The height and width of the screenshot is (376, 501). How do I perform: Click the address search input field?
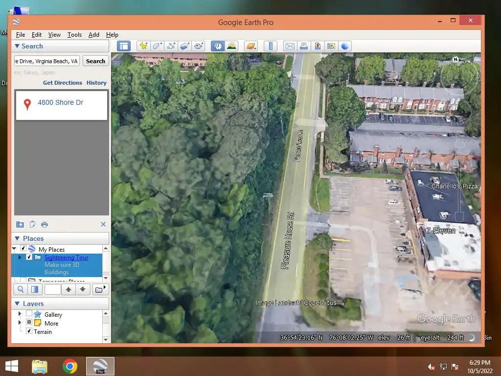tap(46, 61)
